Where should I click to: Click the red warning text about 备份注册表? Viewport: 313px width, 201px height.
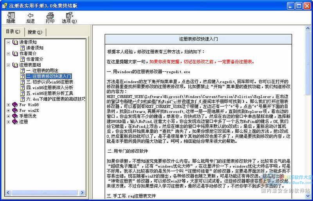202,62
